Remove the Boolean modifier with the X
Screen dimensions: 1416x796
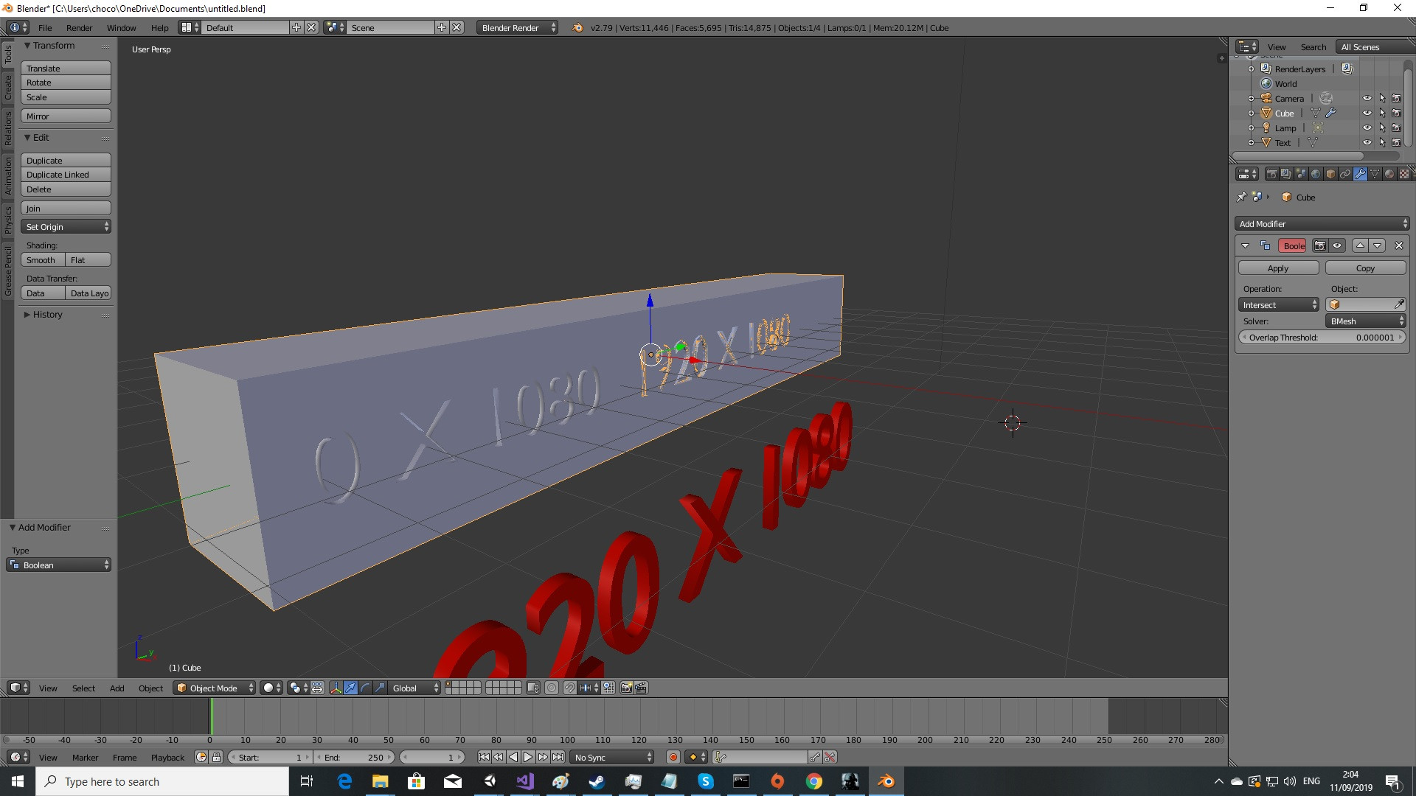[1398, 245]
